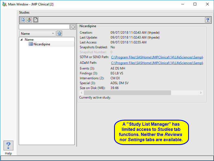This screenshot has width=214, height=161.
Task: Click the Size on Disk value 39.66
Action: point(115,88)
